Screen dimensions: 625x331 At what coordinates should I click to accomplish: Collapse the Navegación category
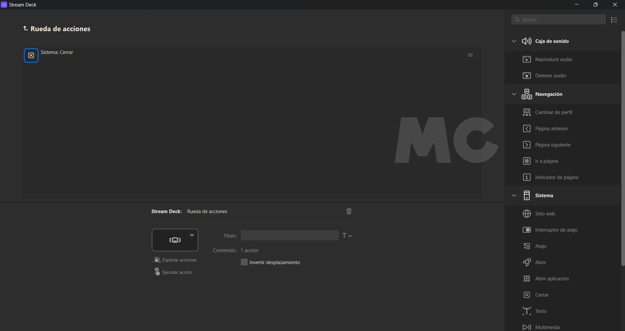point(514,94)
